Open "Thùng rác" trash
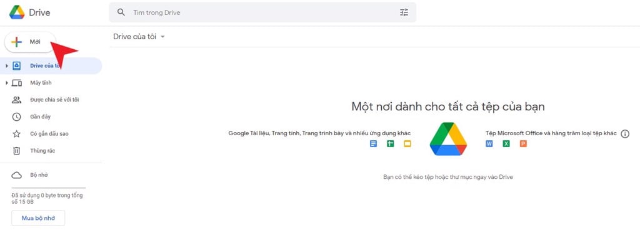 click(x=42, y=151)
